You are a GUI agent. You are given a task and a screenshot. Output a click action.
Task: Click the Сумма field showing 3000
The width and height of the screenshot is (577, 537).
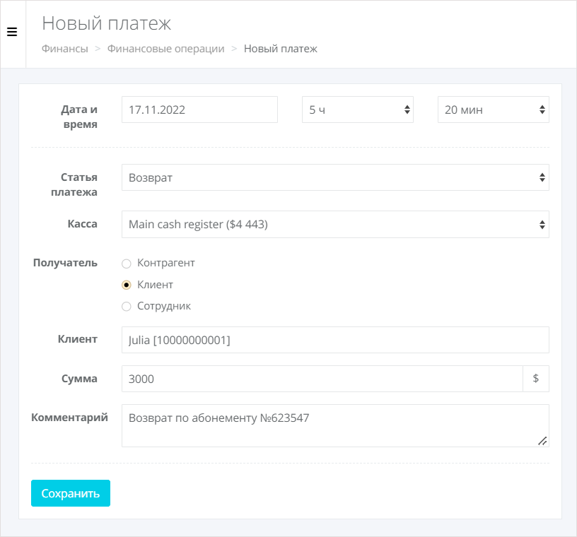322,379
